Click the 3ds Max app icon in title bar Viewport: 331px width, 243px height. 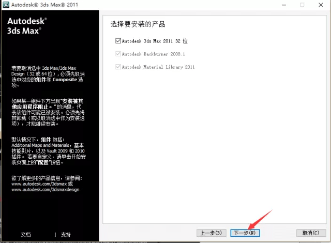coord(6,5)
